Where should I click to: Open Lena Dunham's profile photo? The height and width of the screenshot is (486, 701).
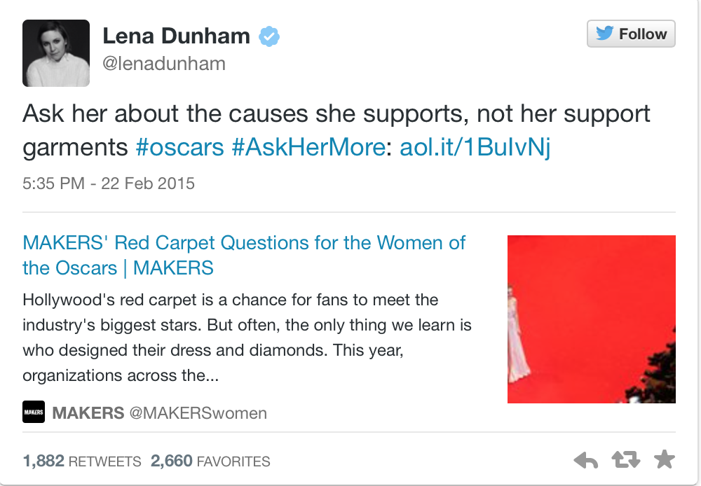56,53
